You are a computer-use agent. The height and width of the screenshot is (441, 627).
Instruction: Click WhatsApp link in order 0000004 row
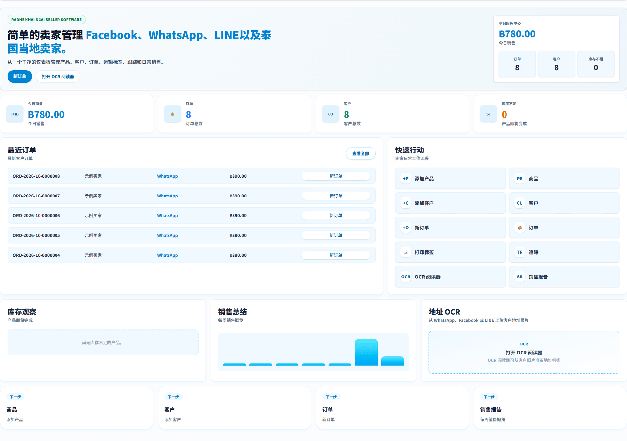[168, 255]
